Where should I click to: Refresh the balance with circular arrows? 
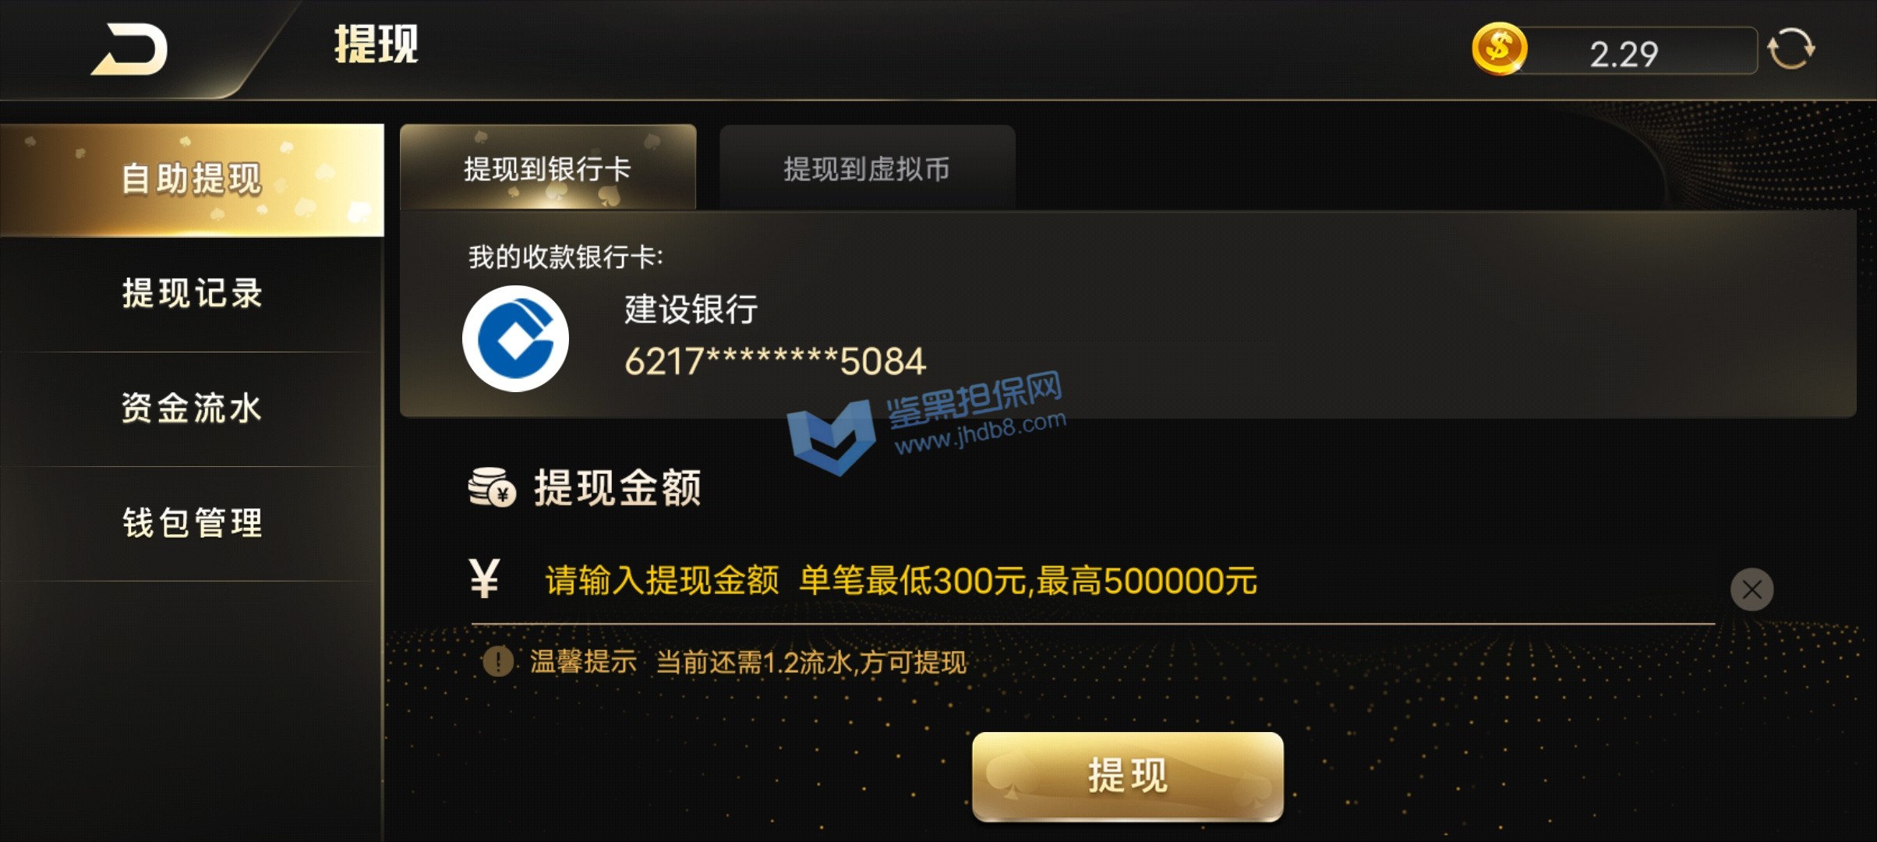pos(1790,49)
